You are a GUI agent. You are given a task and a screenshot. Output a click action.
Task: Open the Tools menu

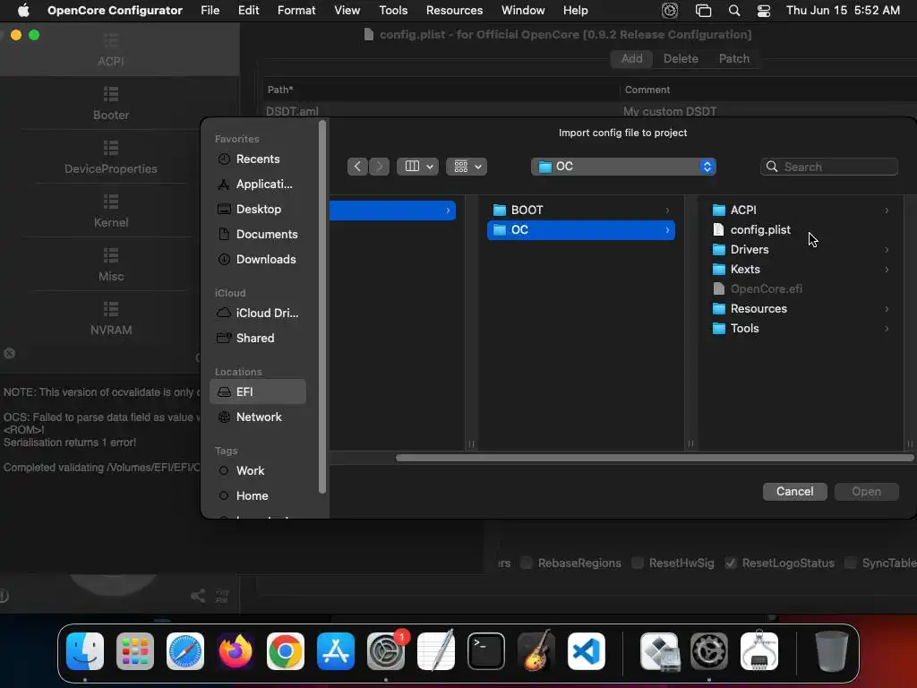tap(393, 11)
